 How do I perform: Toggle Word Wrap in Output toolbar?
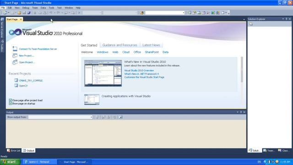coord(120,117)
